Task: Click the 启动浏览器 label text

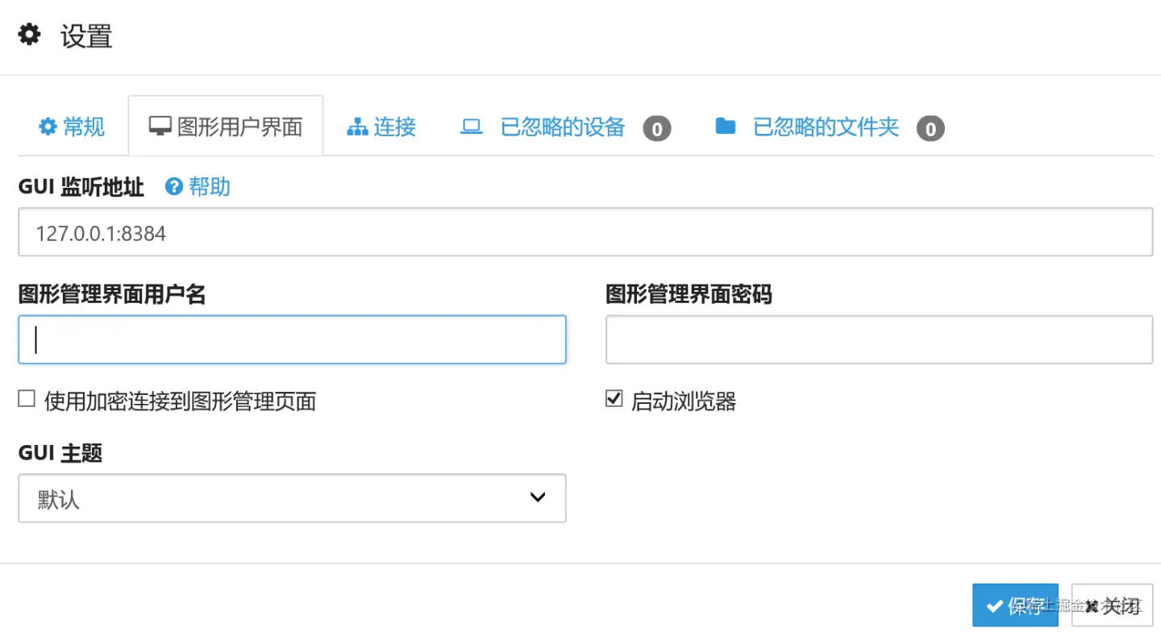Action: click(684, 401)
